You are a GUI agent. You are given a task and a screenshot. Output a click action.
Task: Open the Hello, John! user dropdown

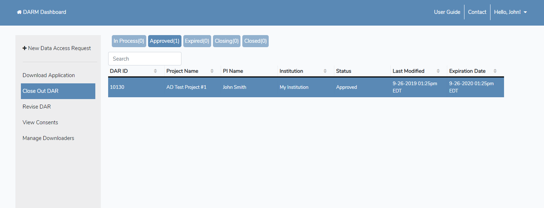[510, 12]
